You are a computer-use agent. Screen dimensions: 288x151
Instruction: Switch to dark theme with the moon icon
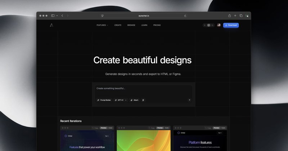tap(212, 25)
